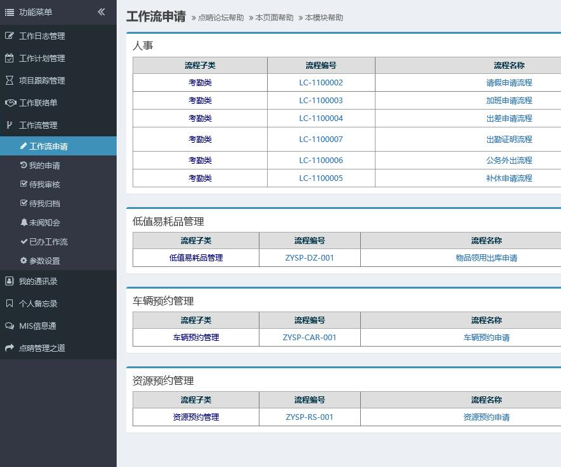This screenshot has height=467, width=561.
Task: Click the 工作日志管理 edit icon
Action: [9, 36]
